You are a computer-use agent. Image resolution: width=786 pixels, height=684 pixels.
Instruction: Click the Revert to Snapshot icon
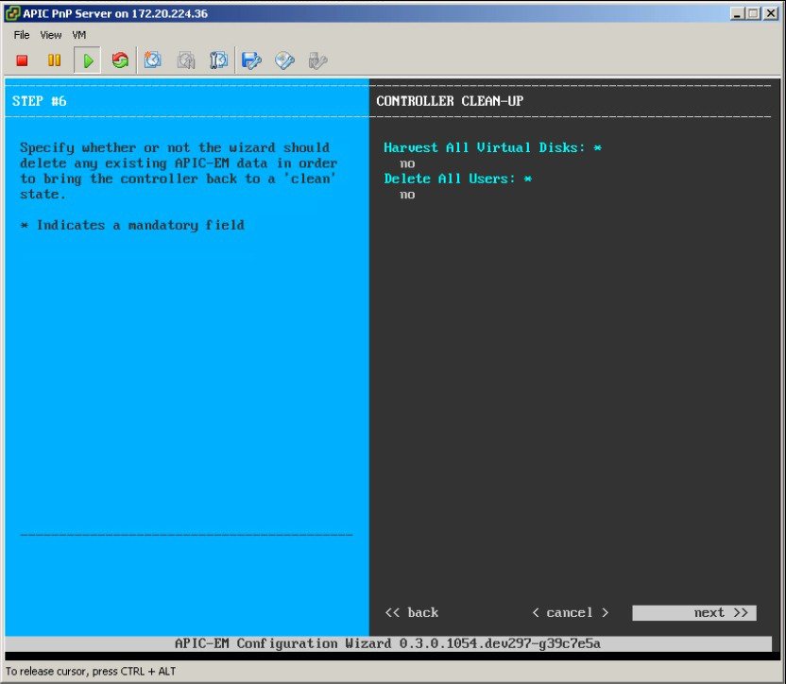186,60
